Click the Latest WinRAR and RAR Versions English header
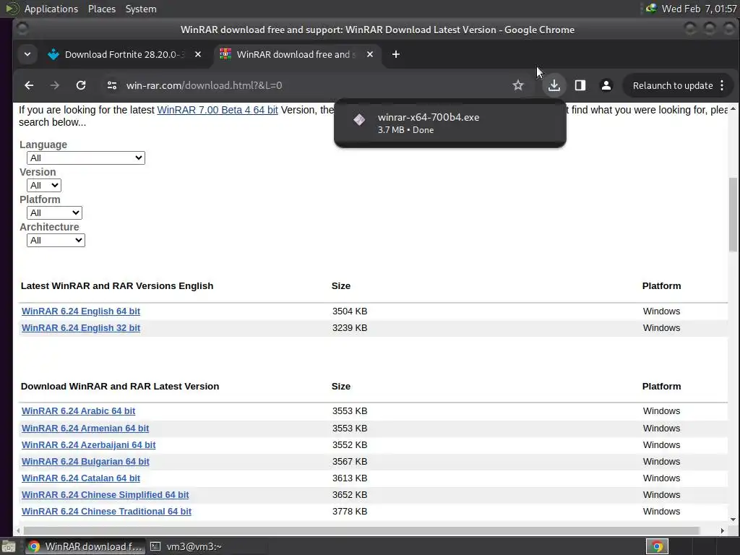Image resolution: width=740 pixels, height=555 pixels. (117, 285)
